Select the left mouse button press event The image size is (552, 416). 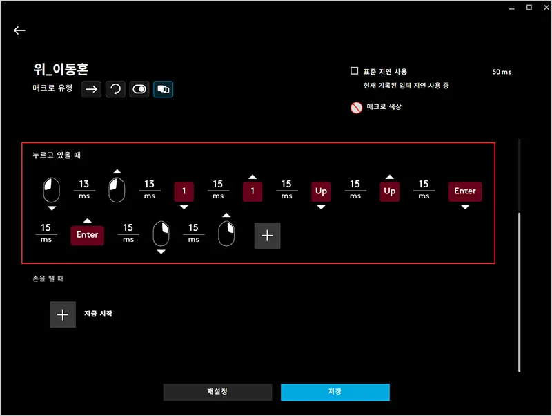(51, 189)
